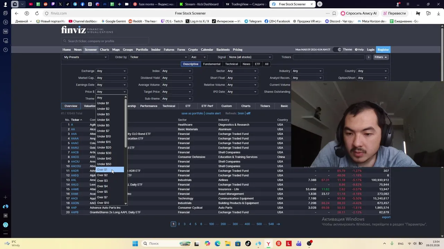444x249 pixels.
Task: Open the WordPress icon in browser sidebar
Action: coord(6,225)
